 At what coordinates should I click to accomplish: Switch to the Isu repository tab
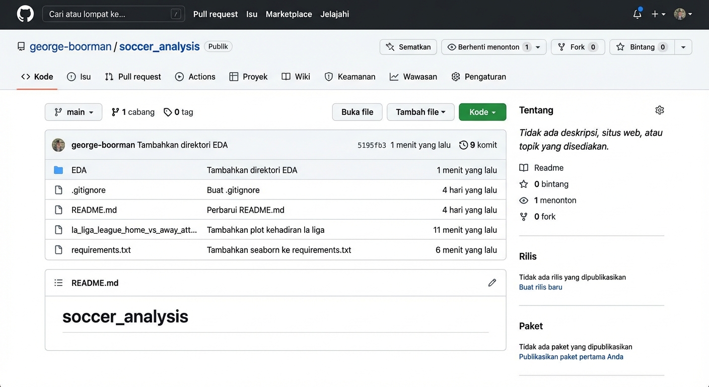click(x=79, y=77)
